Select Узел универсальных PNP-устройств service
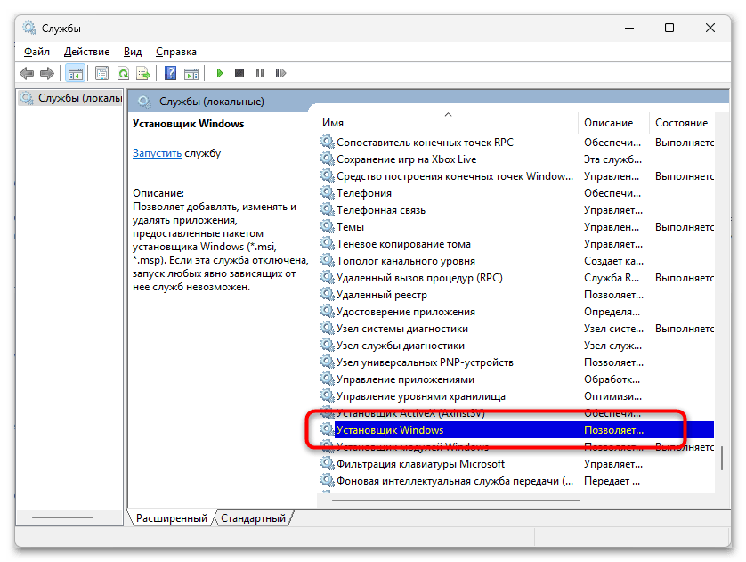Screen dimensions: 746x562 pos(425,362)
